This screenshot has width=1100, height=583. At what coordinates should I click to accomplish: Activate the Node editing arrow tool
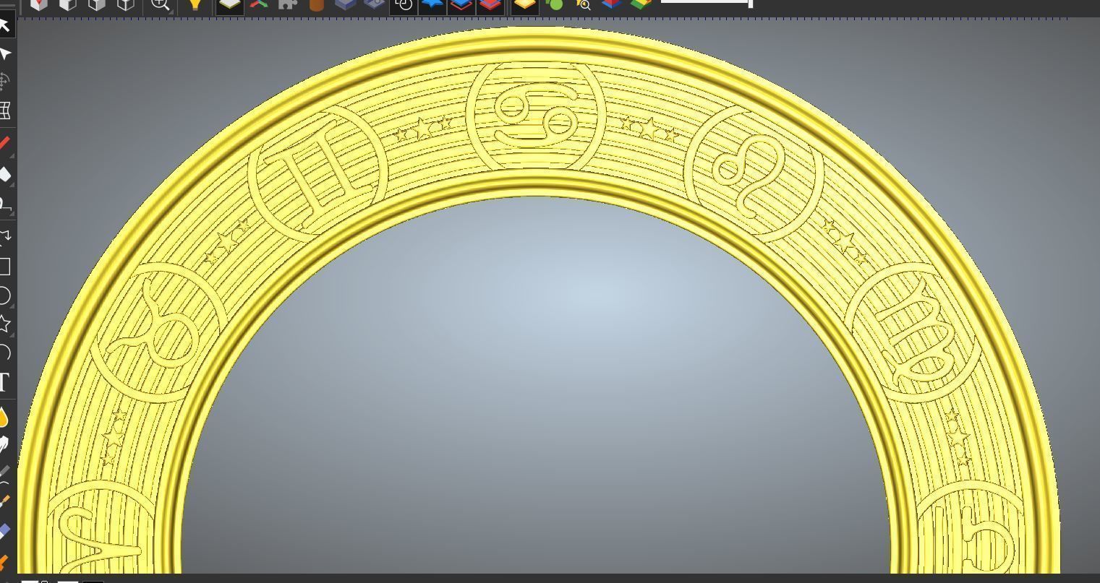(5, 54)
